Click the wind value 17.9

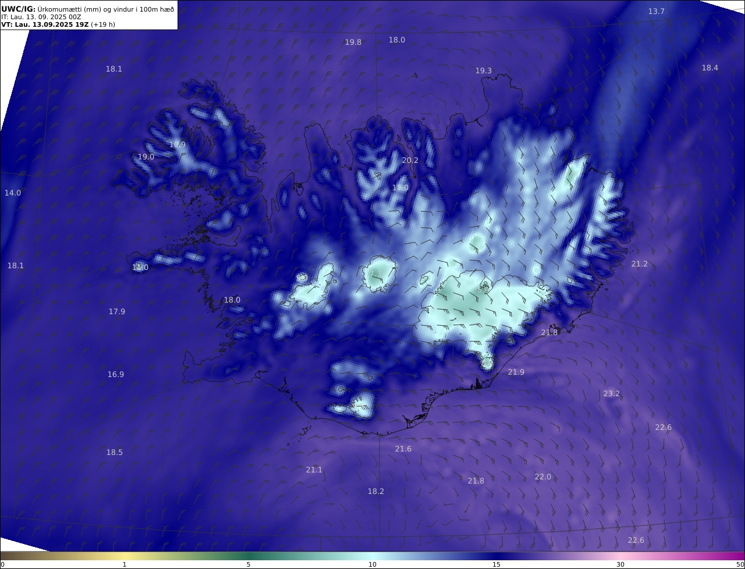tap(116, 311)
